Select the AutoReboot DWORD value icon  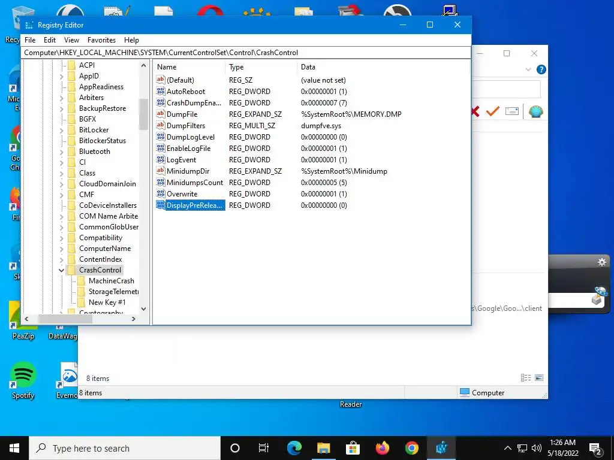(x=161, y=91)
